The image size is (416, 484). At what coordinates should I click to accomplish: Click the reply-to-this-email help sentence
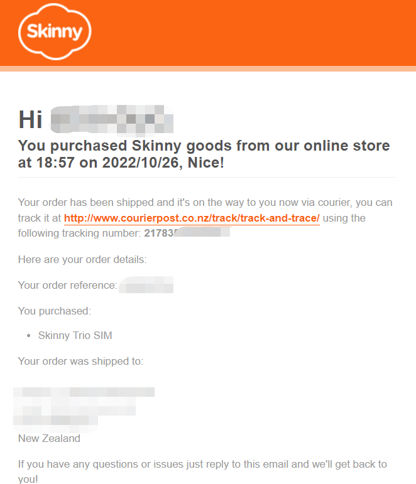pyautogui.click(x=202, y=471)
